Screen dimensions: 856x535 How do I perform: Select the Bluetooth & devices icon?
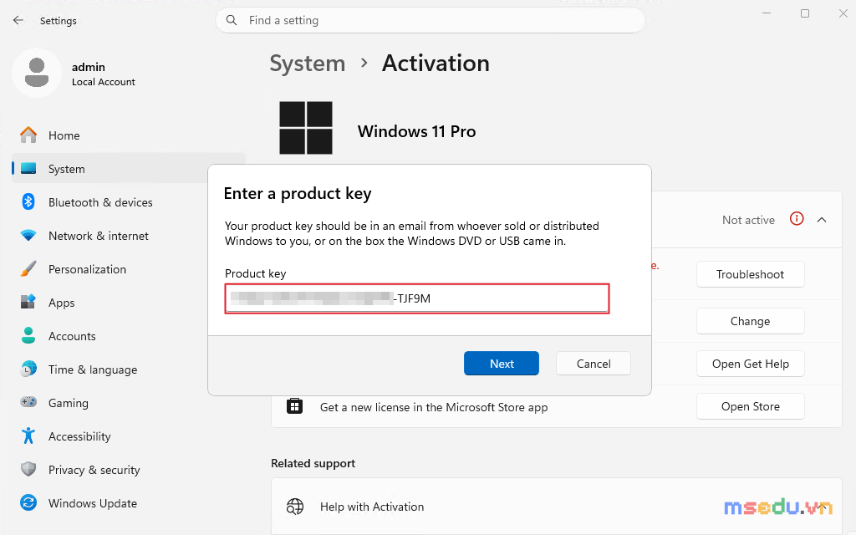click(x=28, y=202)
